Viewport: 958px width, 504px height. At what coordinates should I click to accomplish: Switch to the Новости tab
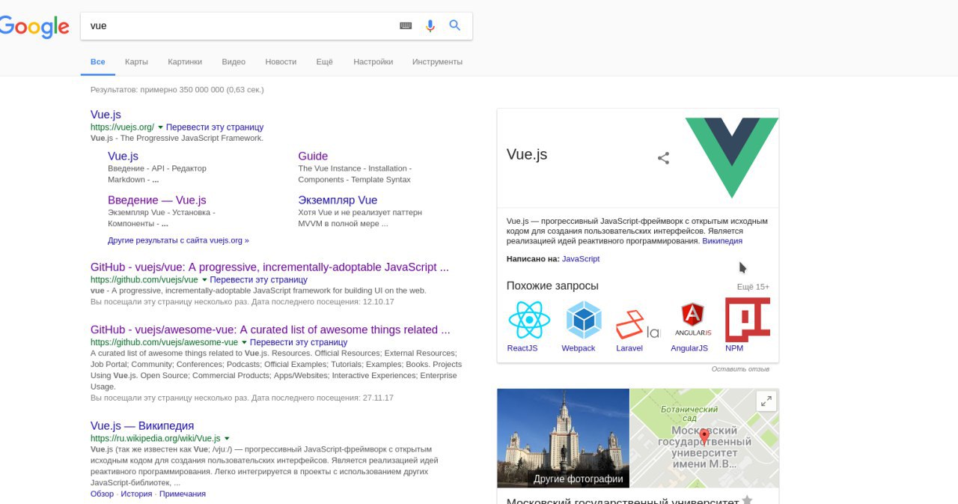281,61
